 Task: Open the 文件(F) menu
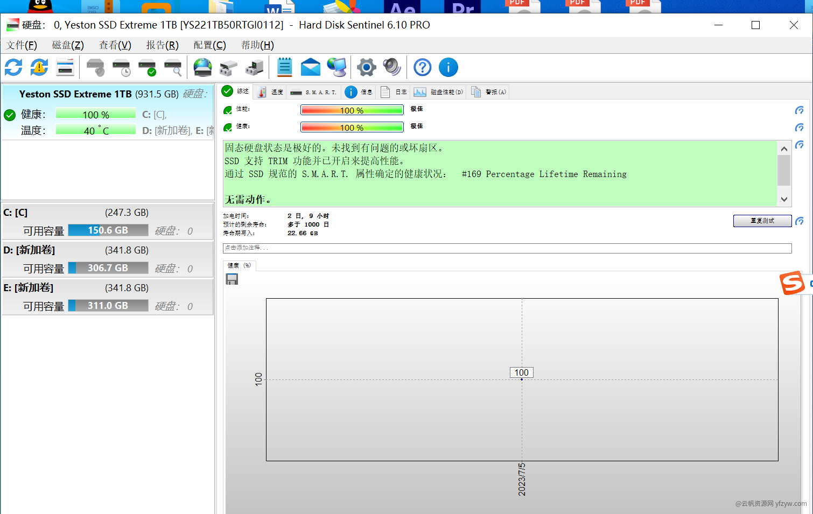coord(22,45)
